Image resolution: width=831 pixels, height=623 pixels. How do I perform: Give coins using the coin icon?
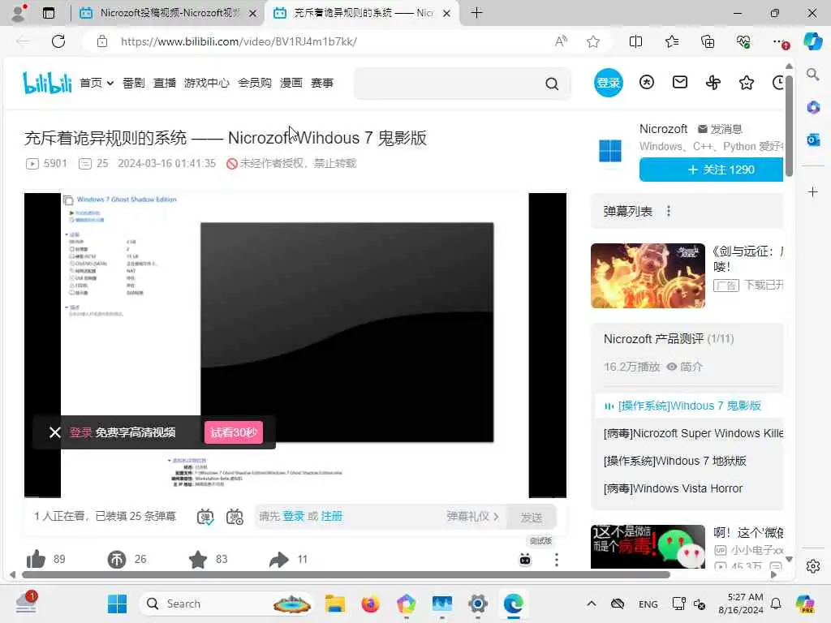(x=117, y=559)
